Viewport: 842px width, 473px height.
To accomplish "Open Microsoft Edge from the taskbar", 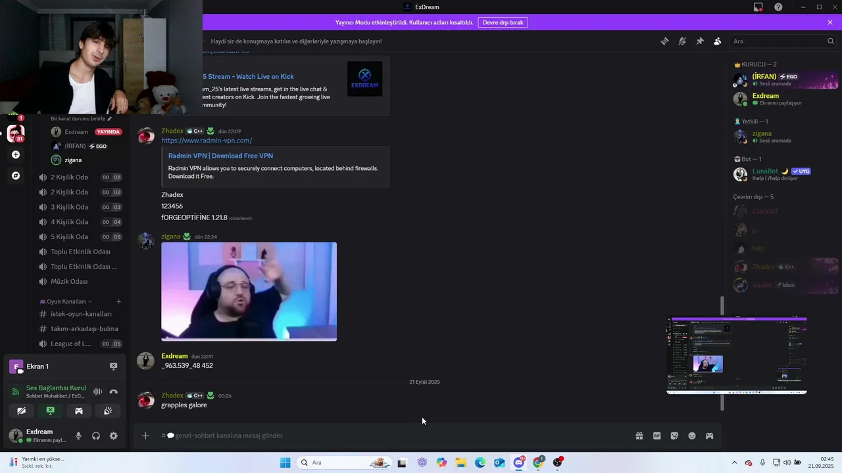I will point(480,462).
